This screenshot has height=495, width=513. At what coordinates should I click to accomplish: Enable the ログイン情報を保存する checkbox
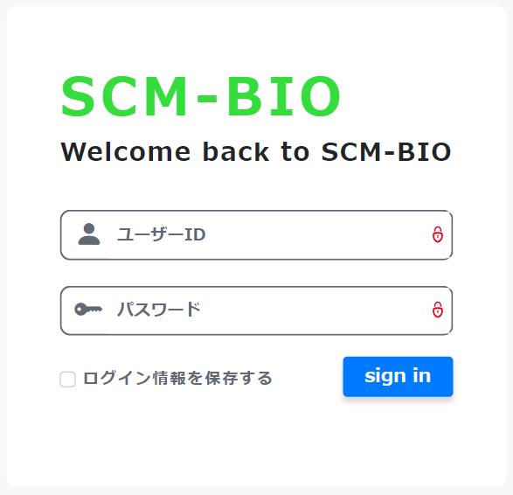click(x=67, y=379)
